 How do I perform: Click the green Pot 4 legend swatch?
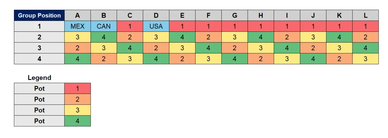(x=77, y=121)
